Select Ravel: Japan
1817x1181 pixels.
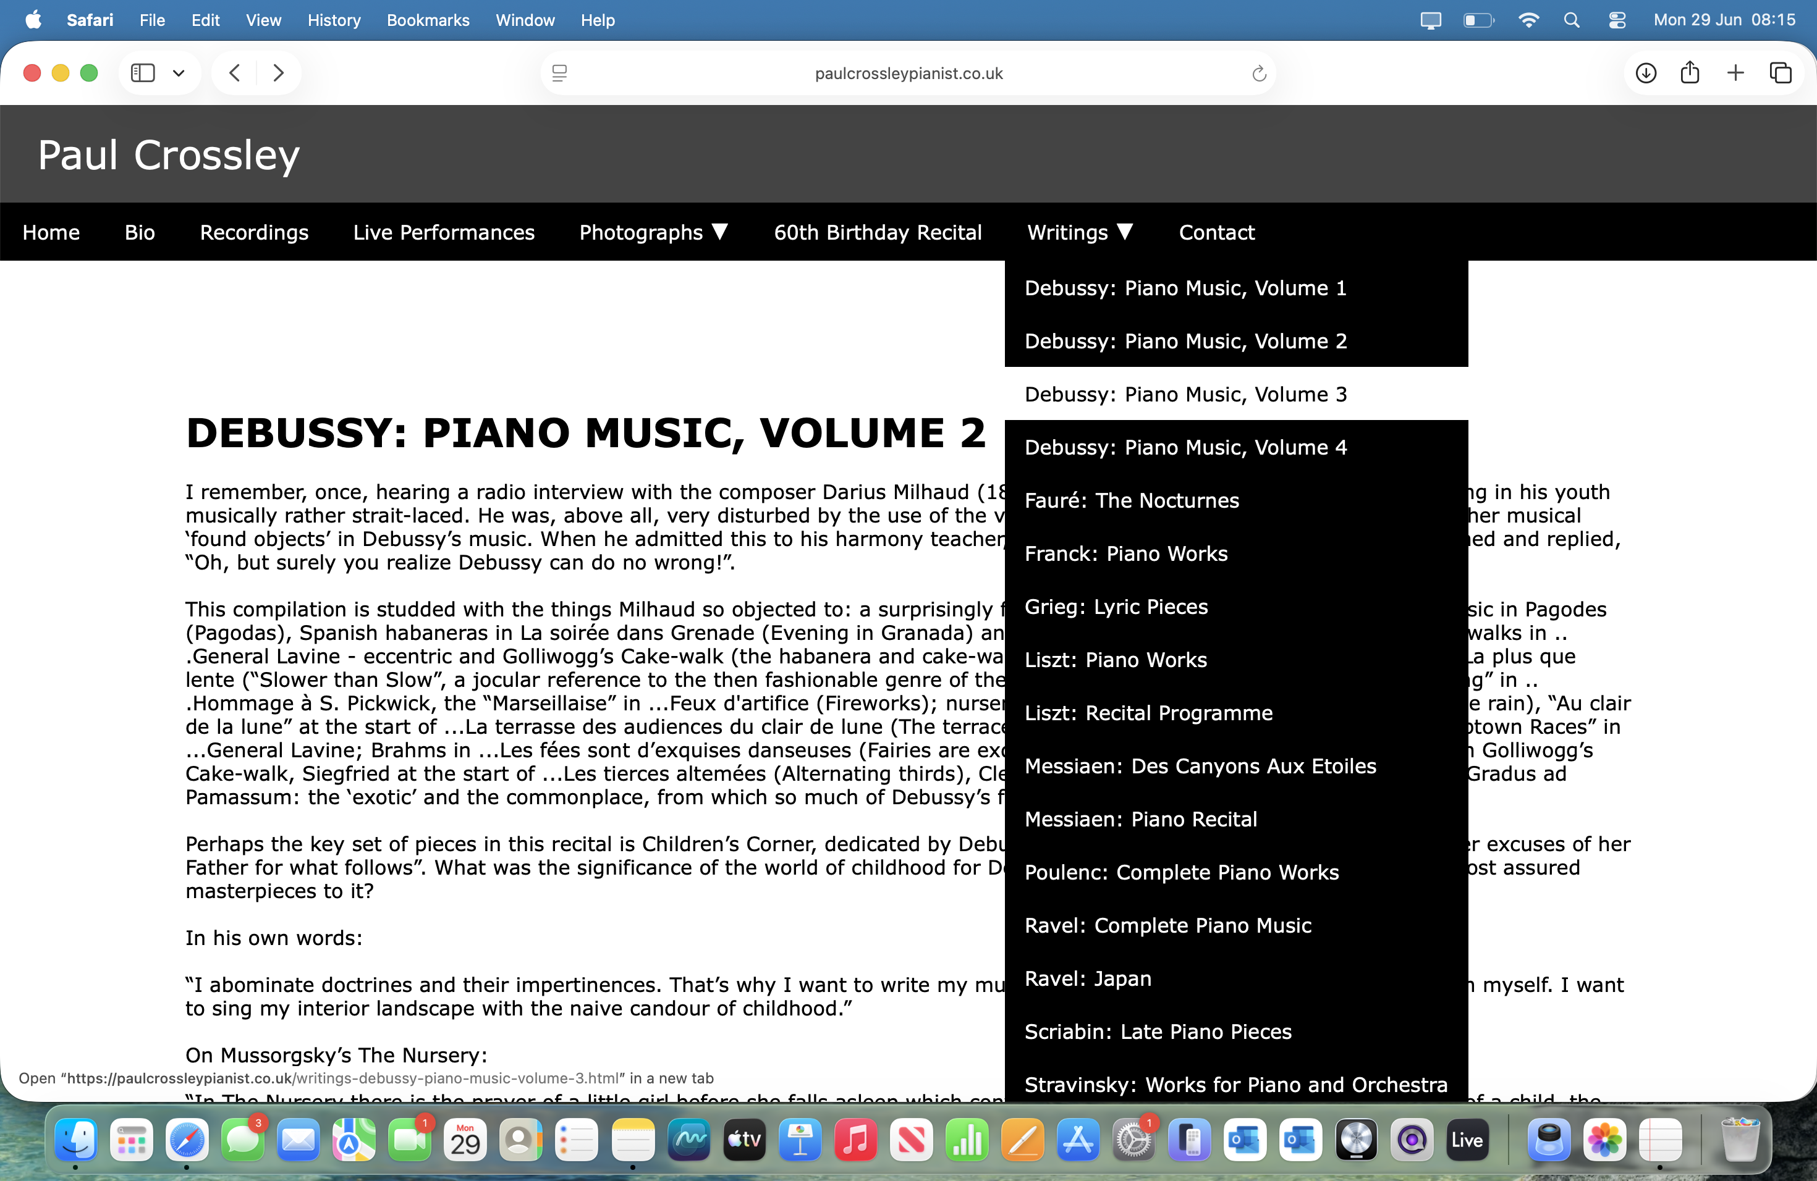pos(1236,979)
